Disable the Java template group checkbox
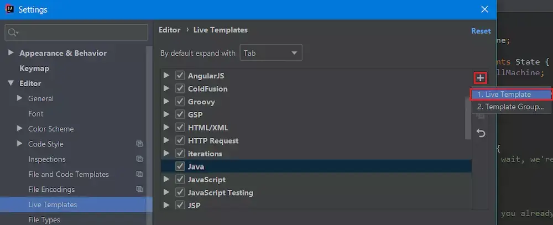 click(x=180, y=166)
